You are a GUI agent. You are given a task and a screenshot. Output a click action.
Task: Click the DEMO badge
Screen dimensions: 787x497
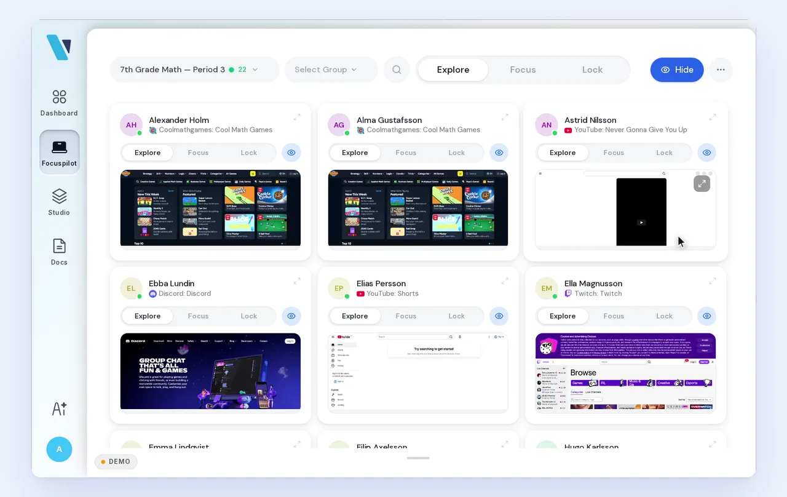tap(116, 461)
